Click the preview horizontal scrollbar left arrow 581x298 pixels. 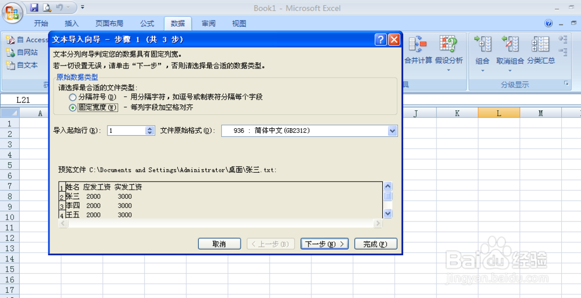63,223
